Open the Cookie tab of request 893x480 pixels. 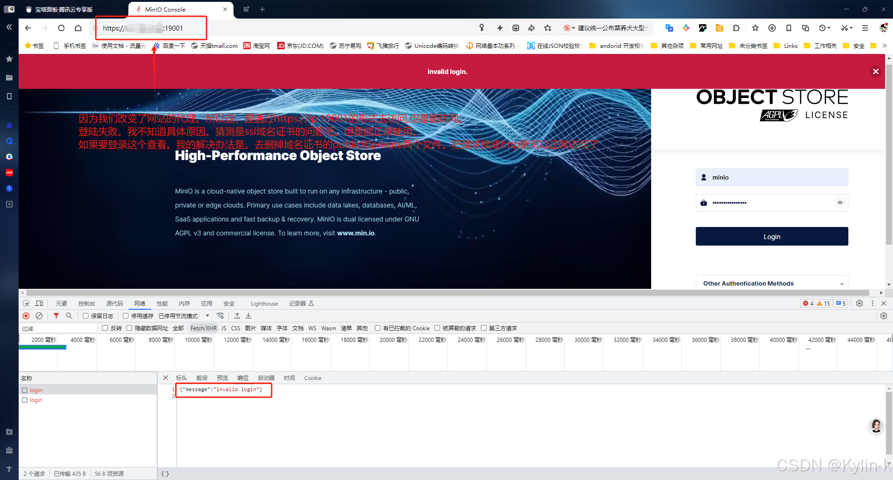click(313, 378)
